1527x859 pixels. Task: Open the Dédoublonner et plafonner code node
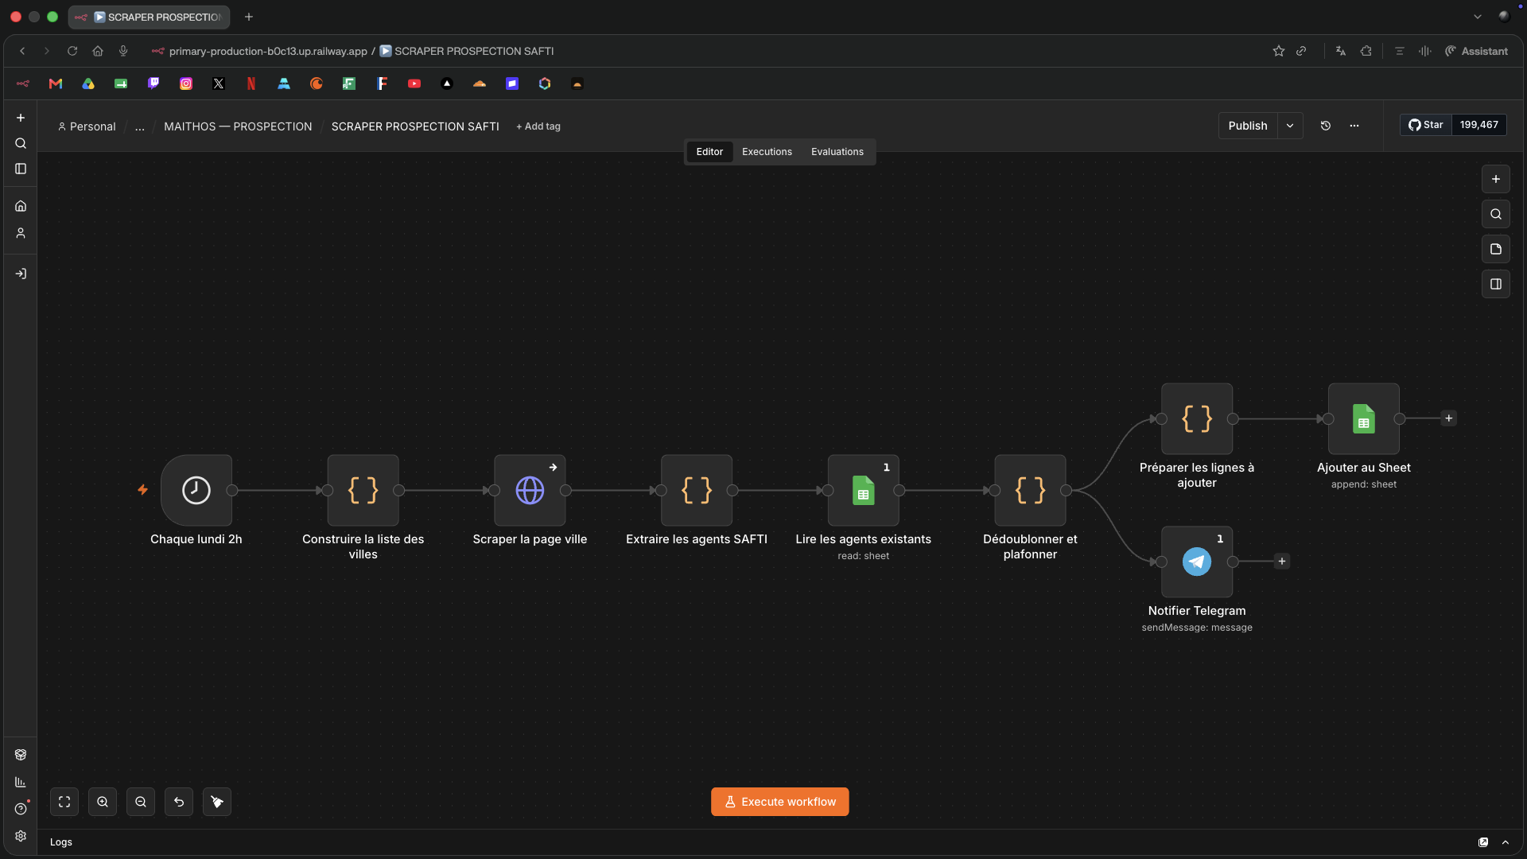[1030, 490]
